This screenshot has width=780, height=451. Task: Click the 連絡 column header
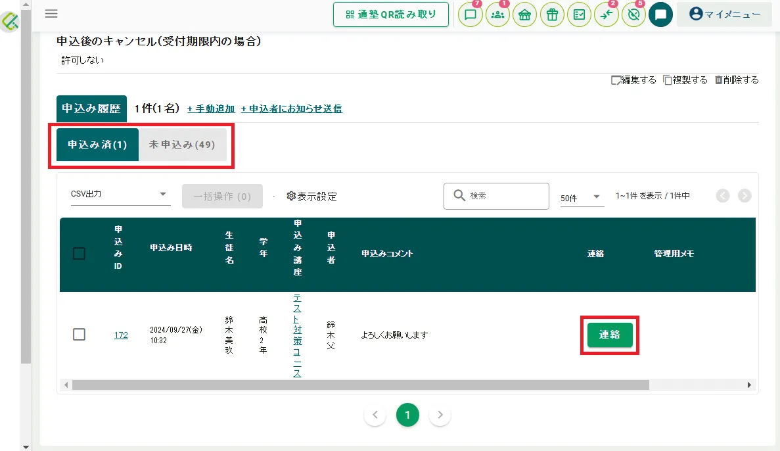(x=595, y=253)
